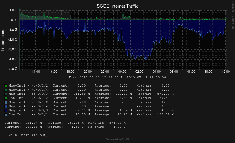235x143 pixels.
Task: Click the blue swatch for Mag-Int4 xe-0/1/4
Action: (x=6, y=106)
